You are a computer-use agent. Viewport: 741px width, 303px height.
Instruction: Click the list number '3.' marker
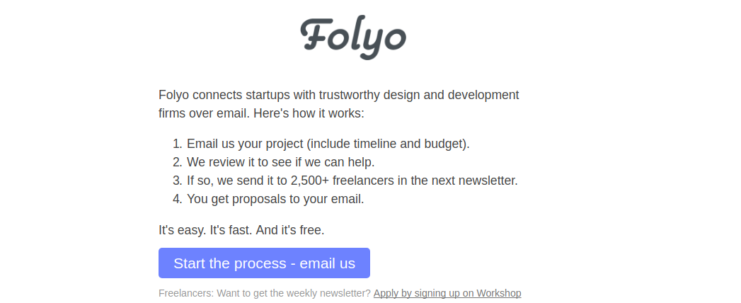pyautogui.click(x=177, y=181)
